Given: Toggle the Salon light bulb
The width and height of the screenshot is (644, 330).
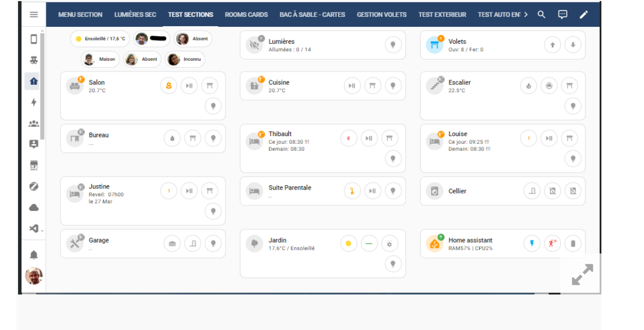Looking at the screenshot, I should (213, 106).
